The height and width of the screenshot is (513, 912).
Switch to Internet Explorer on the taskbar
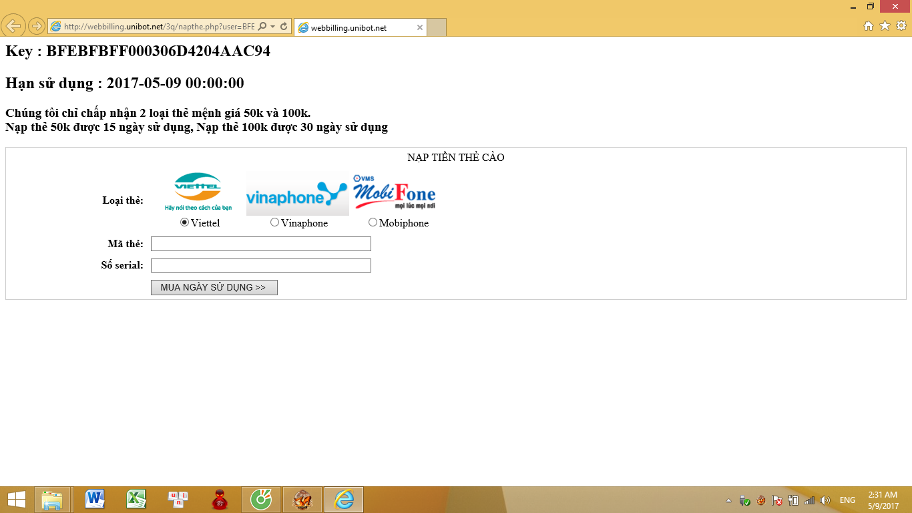344,500
